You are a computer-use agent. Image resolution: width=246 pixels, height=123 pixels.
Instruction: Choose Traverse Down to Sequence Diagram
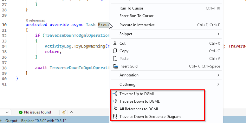[166, 117]
